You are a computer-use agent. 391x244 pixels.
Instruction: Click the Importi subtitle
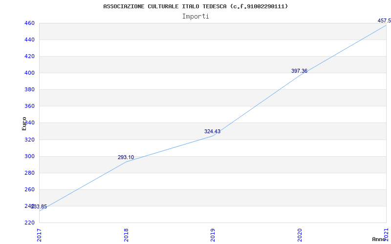(195, 17)
